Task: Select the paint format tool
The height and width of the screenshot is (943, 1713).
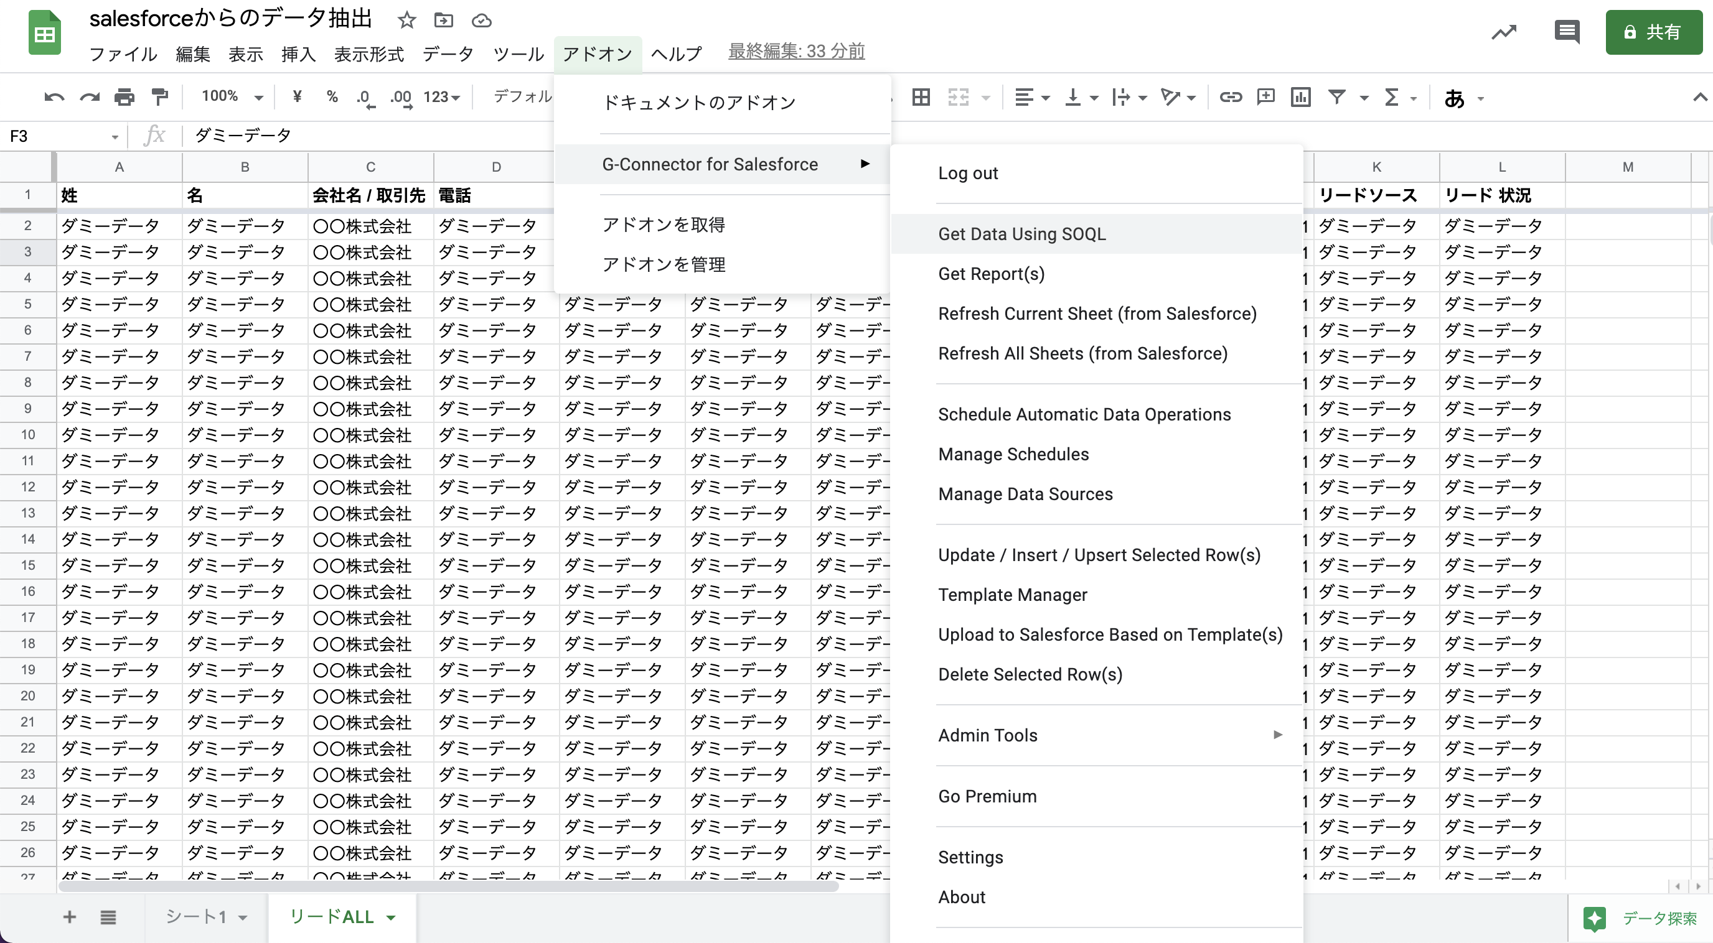Action: point(159,98)
